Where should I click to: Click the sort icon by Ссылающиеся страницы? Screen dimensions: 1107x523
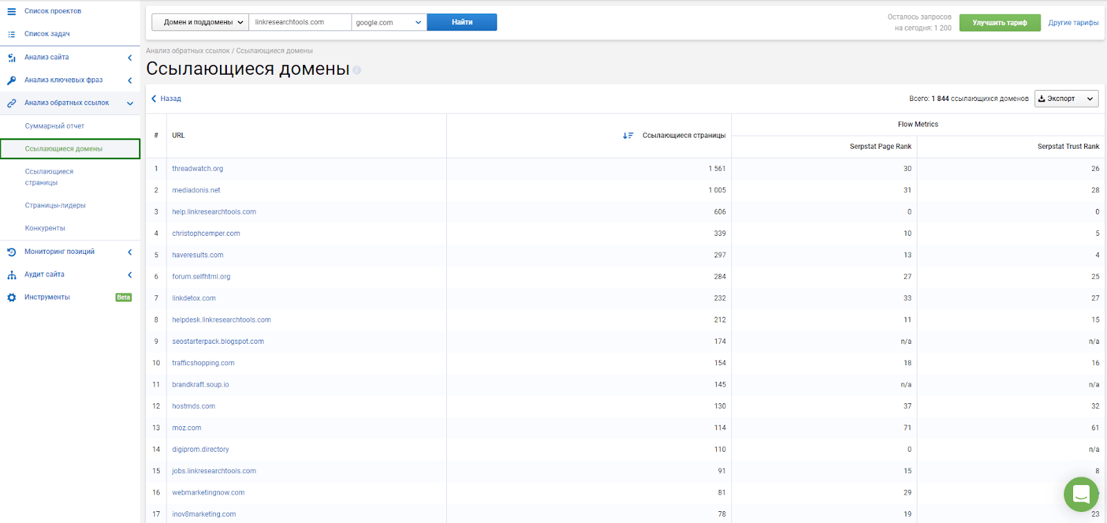click(628, 136)
